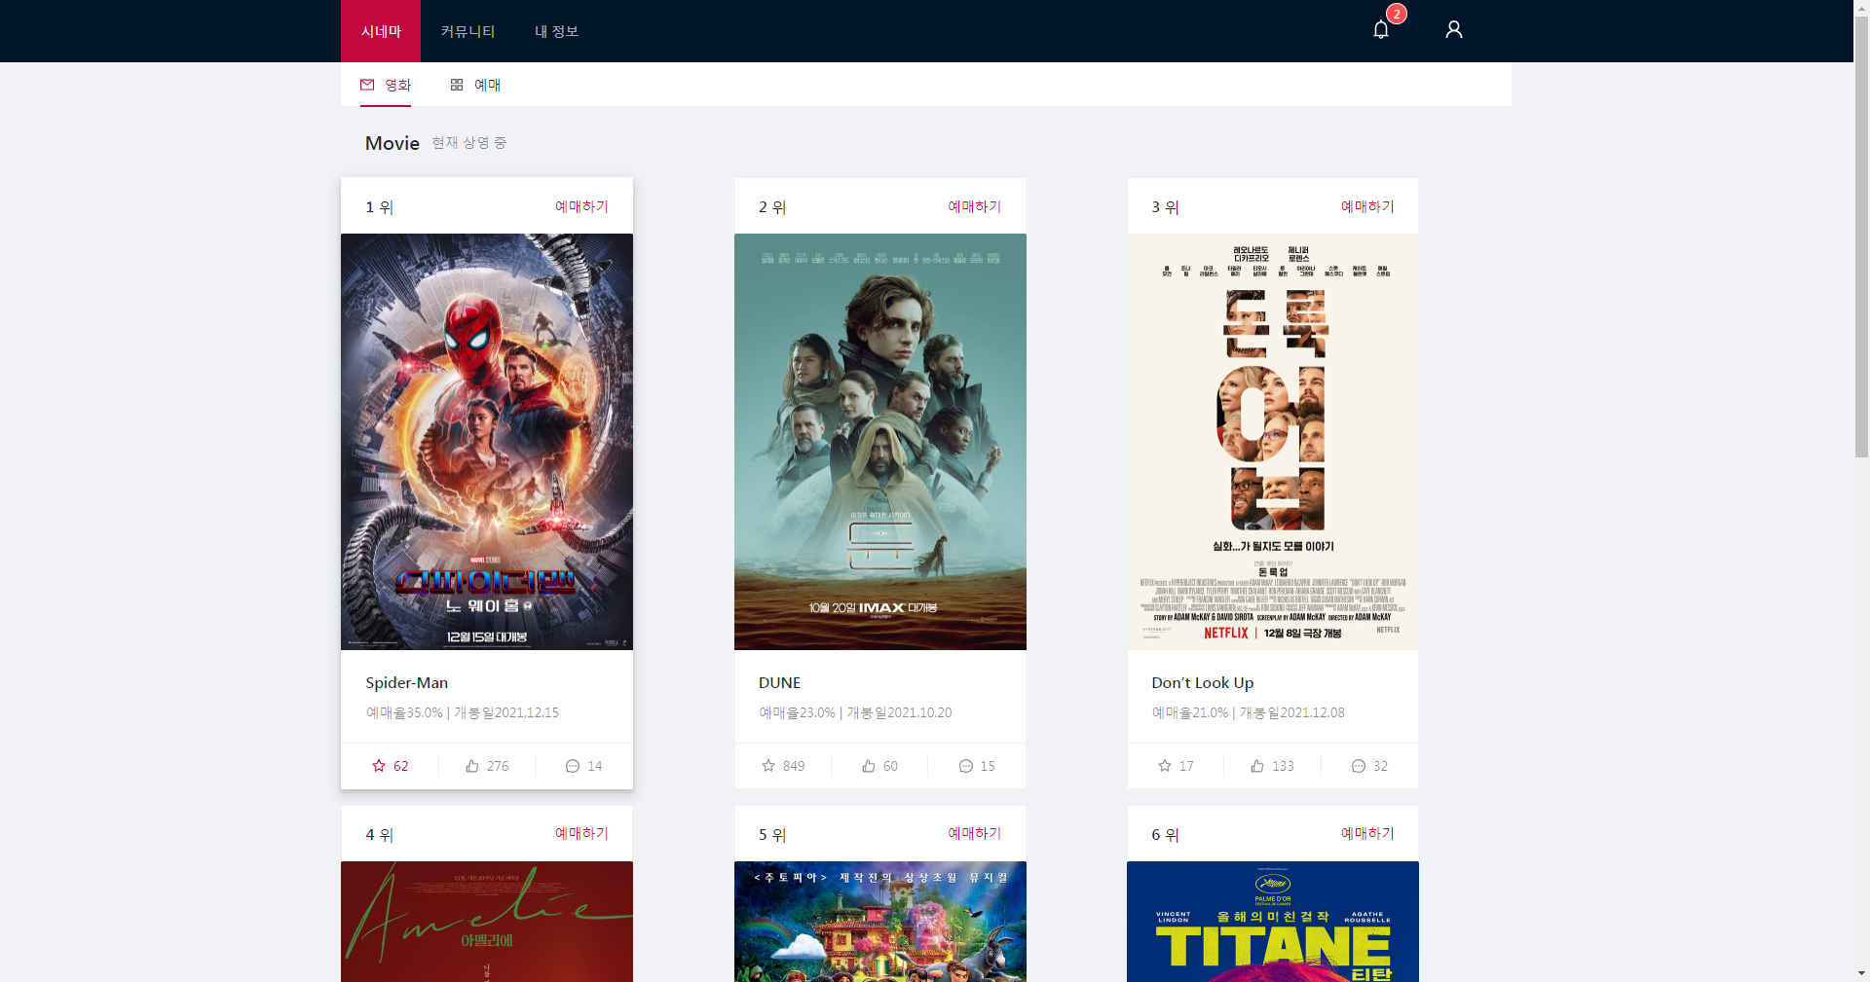Click Spider-Man 예매율35.0% info text
The width and height of the screenshot is (1870, 982).
click(x=404, y=712)
